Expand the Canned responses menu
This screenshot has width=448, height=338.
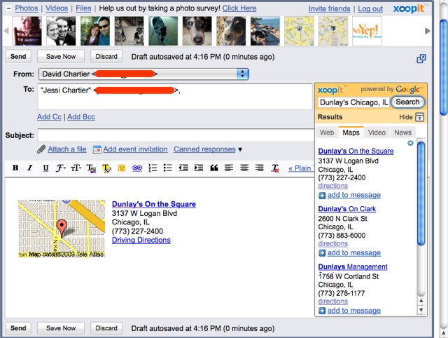pos(240,149)
